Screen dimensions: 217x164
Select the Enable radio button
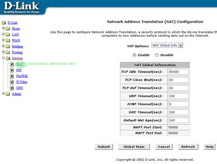(x=134, y=55)
